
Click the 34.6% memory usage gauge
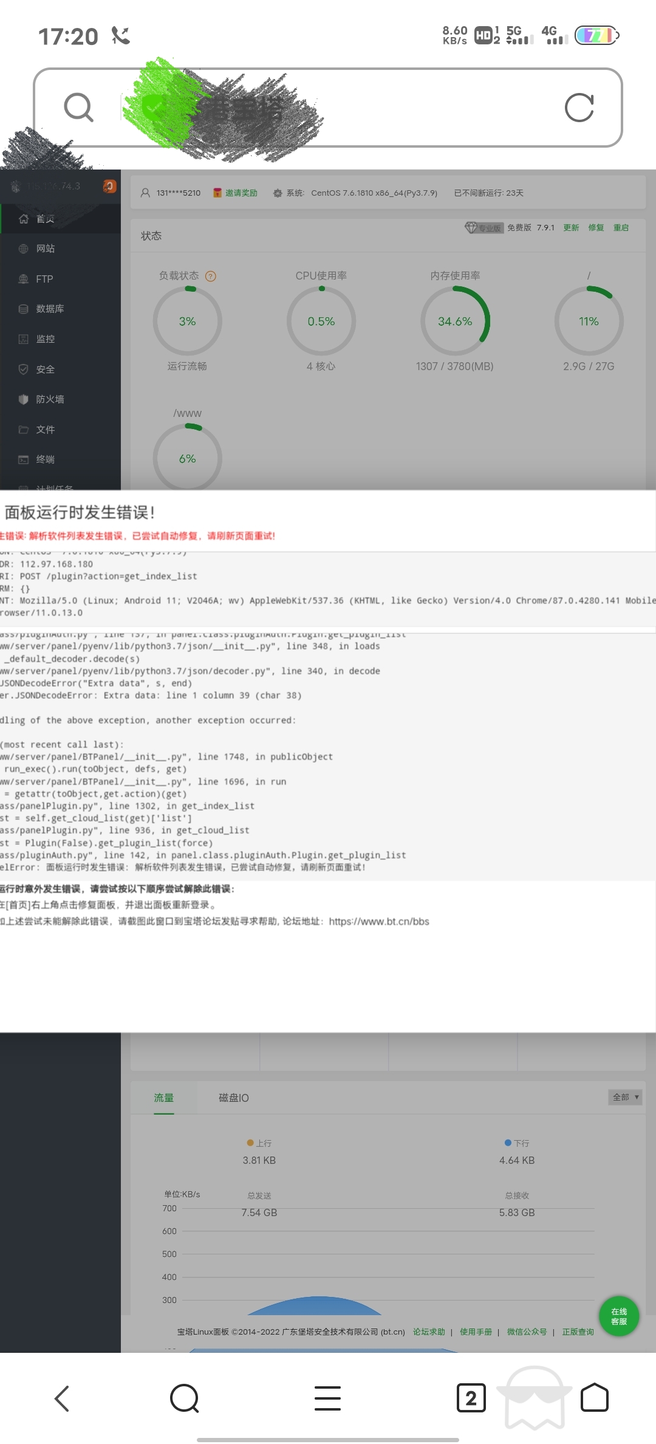click(x=455, y=321)
